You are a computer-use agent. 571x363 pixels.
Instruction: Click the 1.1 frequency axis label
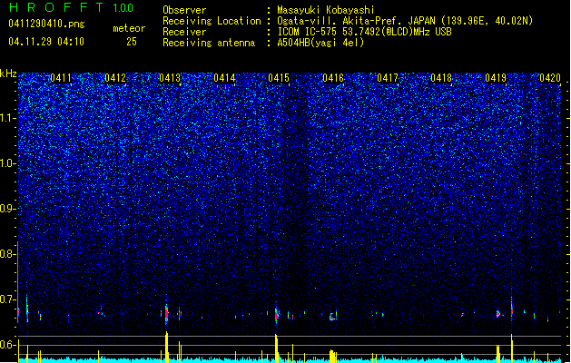[x=7, y=118]
